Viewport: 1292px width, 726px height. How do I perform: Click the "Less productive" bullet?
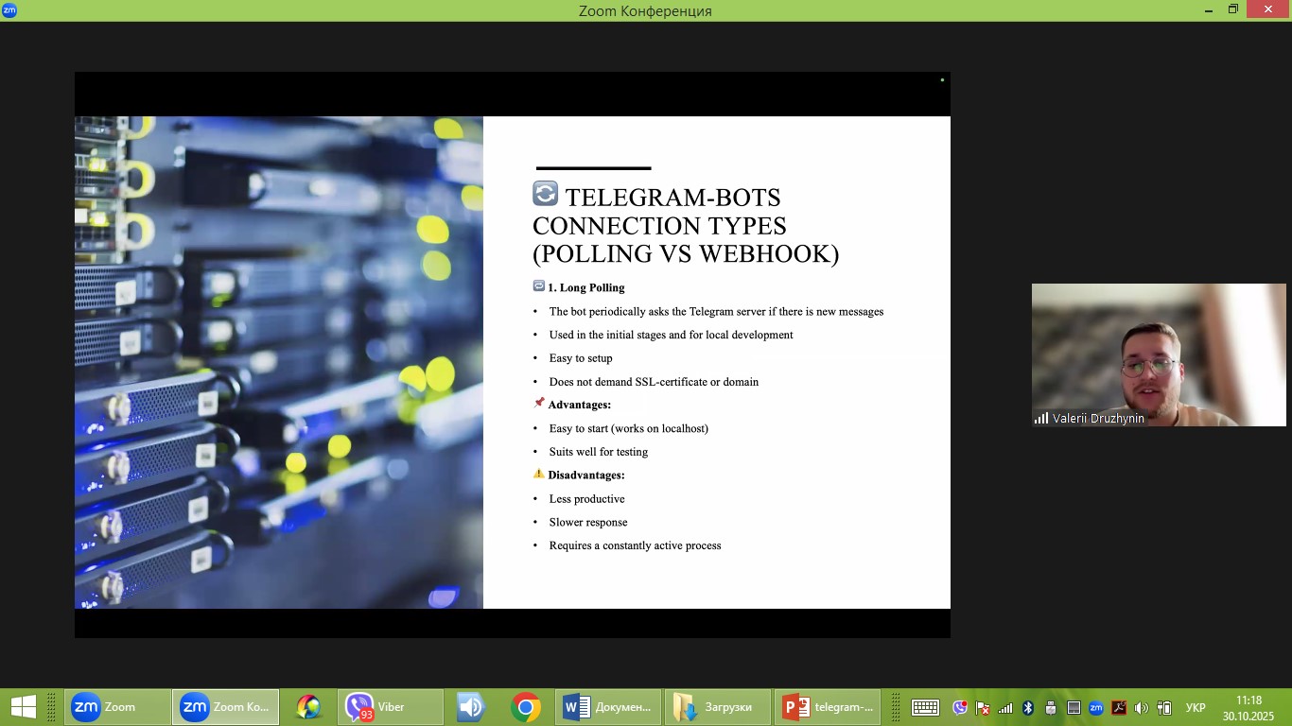pos(586,499)
